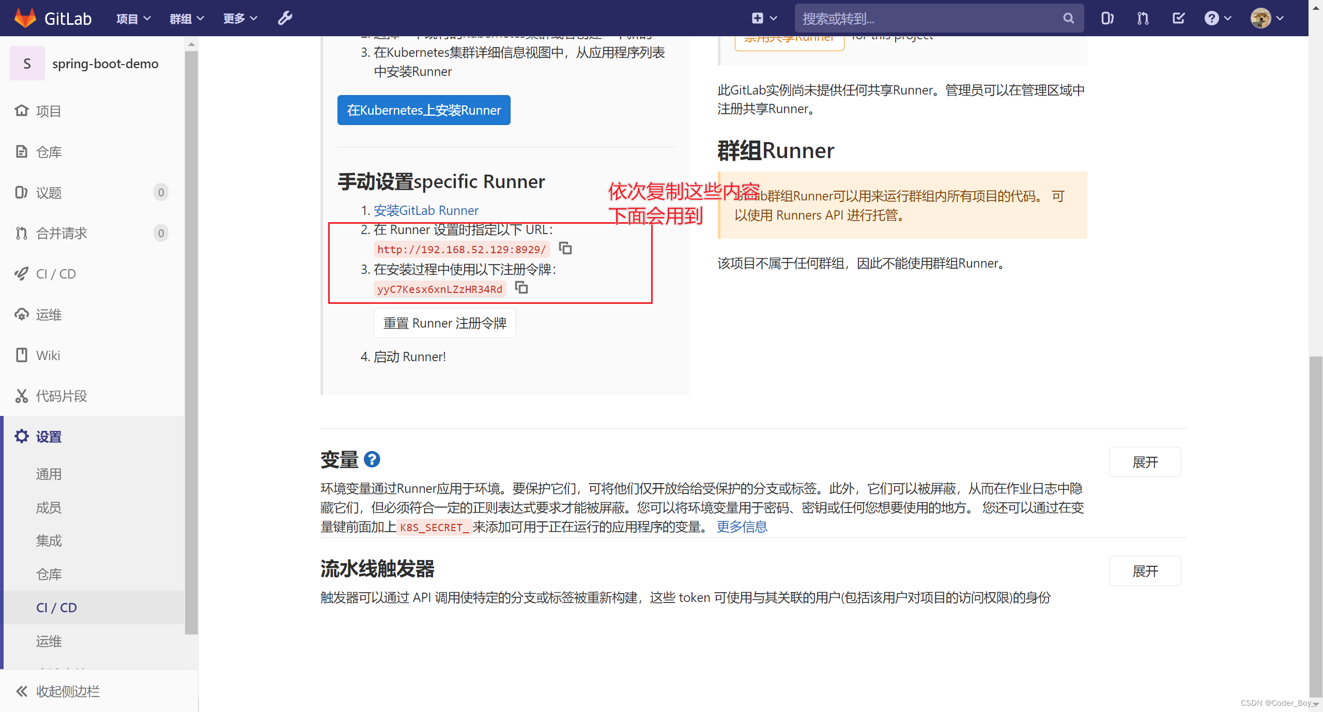Screen dimensions: 1323x712
Task: Click the 设置 gear icon
Action: click(x=21, y=437)
